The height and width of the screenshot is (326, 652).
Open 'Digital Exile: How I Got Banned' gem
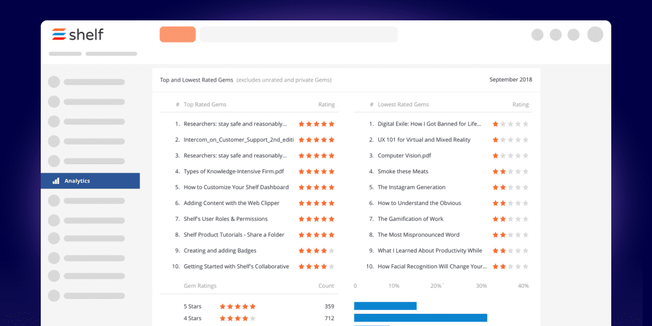(430, 124)
